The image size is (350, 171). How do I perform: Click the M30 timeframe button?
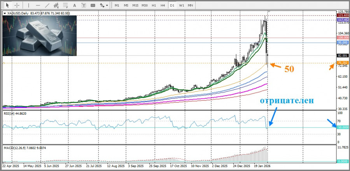[145, 5]
